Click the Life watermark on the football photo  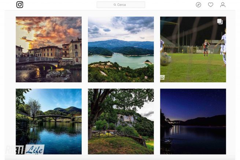[x=162, y=77]
